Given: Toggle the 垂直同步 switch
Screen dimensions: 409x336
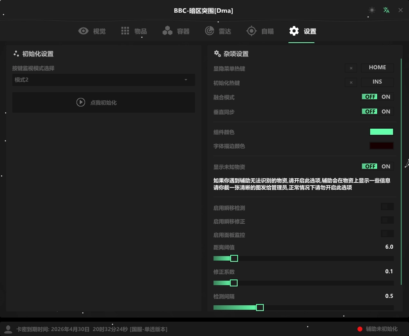Looking at the screenshot, I should click(x=378, y=111).
